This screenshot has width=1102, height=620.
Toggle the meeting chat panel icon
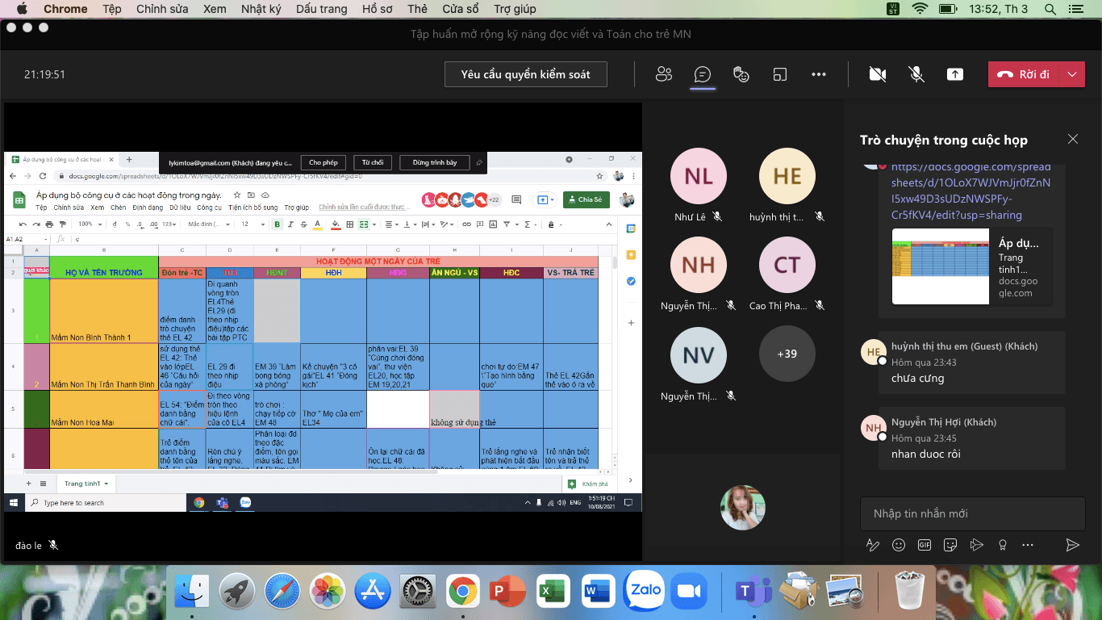(x=703, y=74)
